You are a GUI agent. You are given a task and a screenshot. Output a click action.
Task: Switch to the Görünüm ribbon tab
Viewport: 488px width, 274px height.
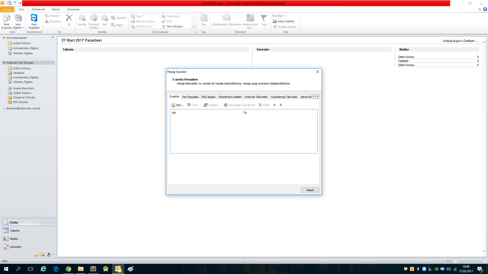tap(73, 9)
